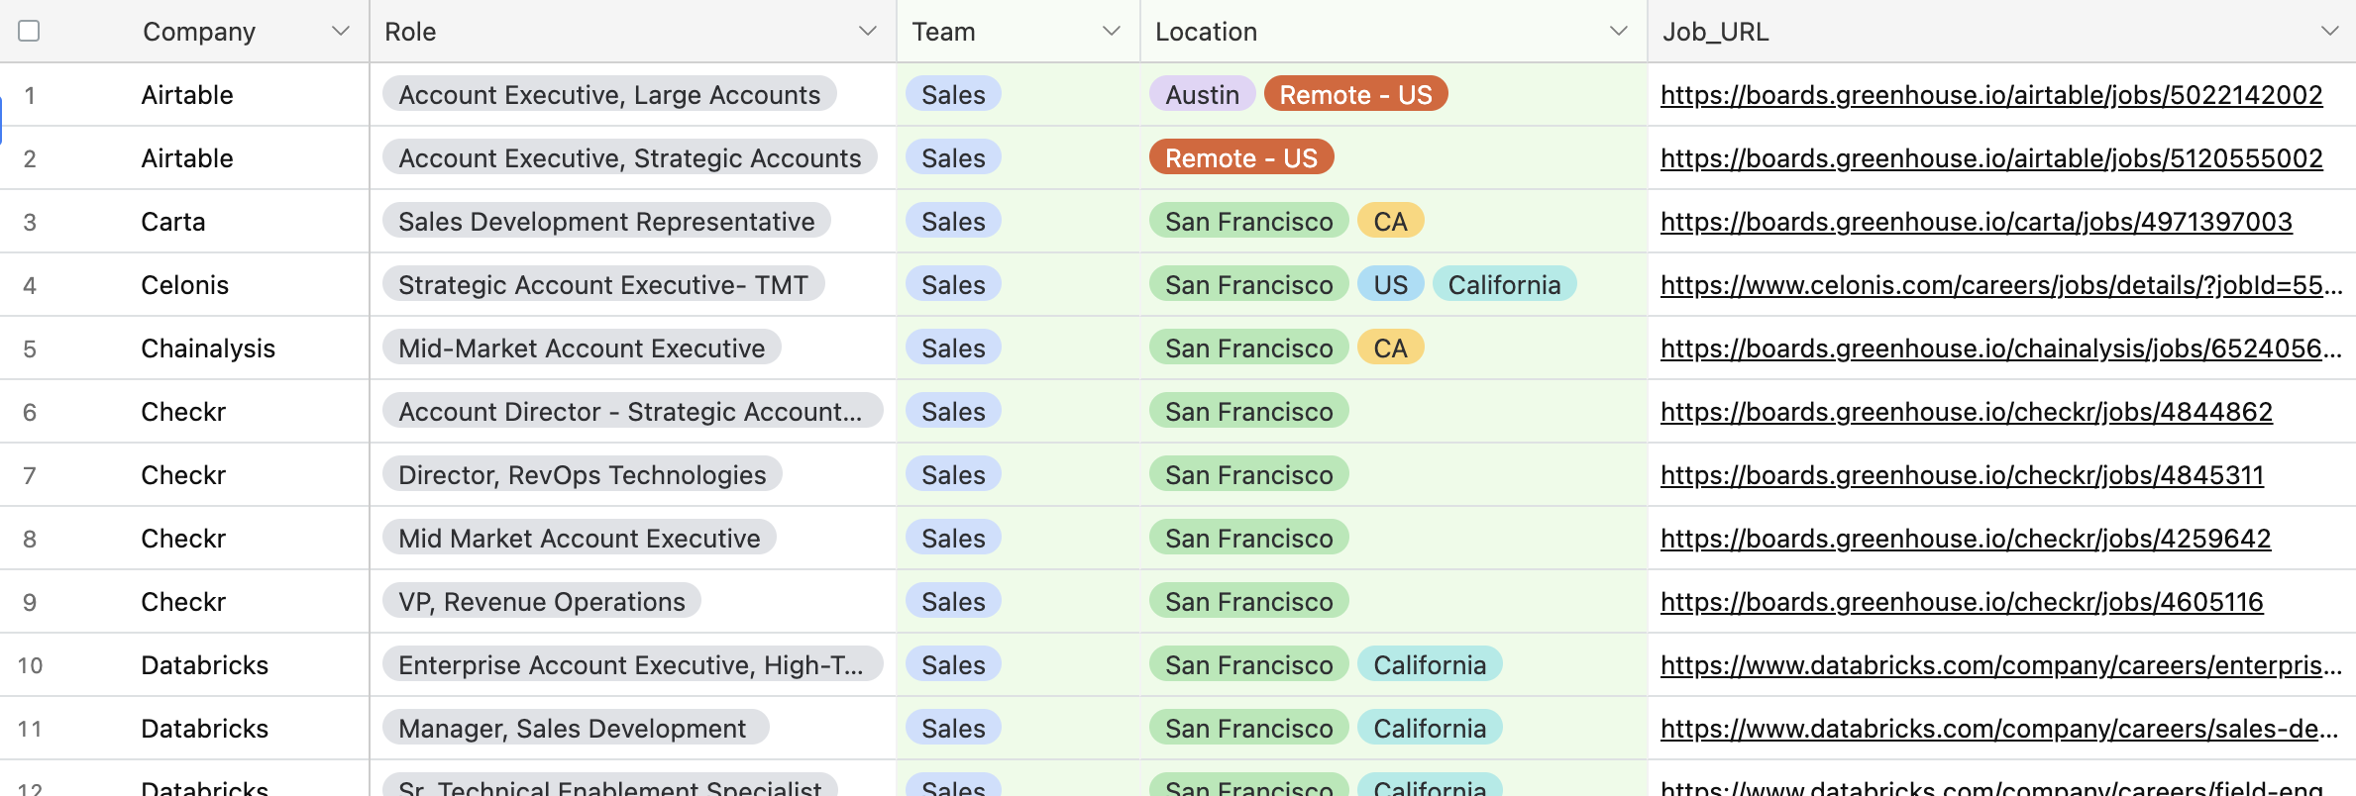2356x796 pixels.
Task: Open the Team column dropdown arrow
Action: pyautogui.click(x=1112, y=31)
